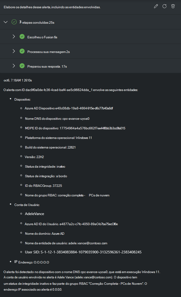Collapse the 3 etapas concluídas section
The height and width of the screenshot is (297, 181).
[x=6, y=22]
